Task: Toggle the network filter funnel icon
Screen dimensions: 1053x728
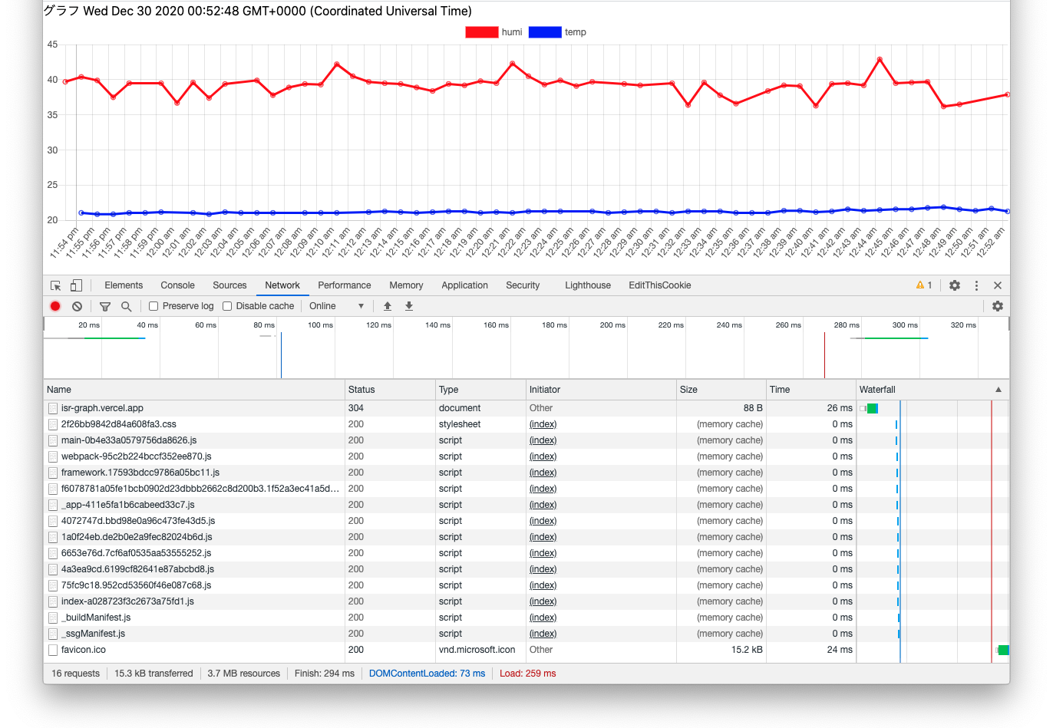Action: pos(105,306)
